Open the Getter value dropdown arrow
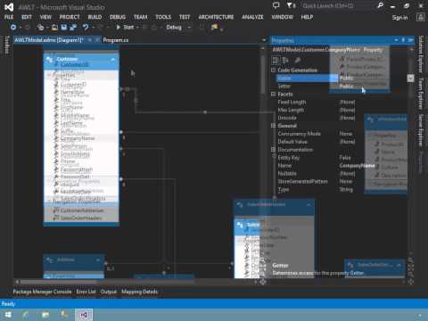 click(410, 78)
